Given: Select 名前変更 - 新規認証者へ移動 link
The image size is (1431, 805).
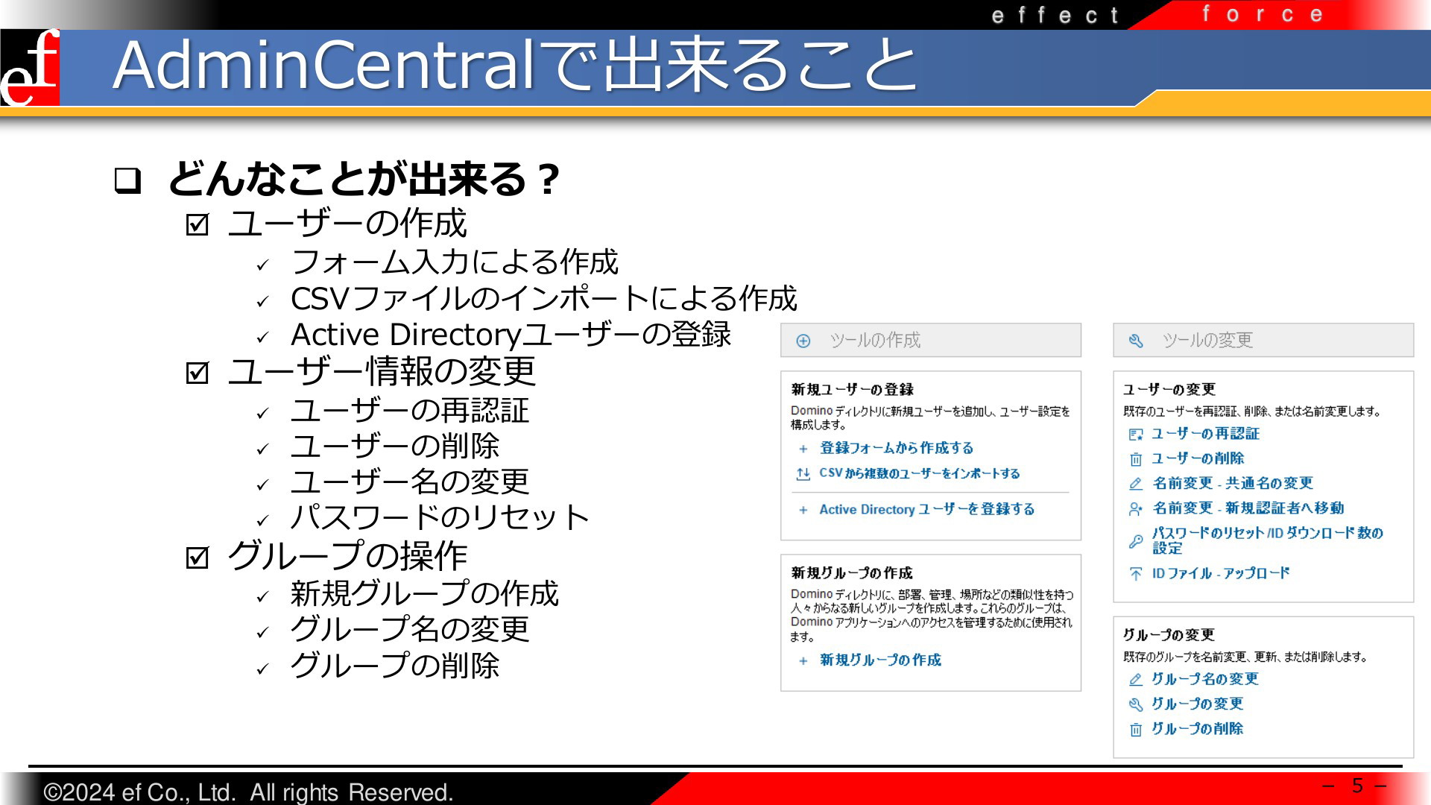Looking at the screenshot, I should [1248, 508].
